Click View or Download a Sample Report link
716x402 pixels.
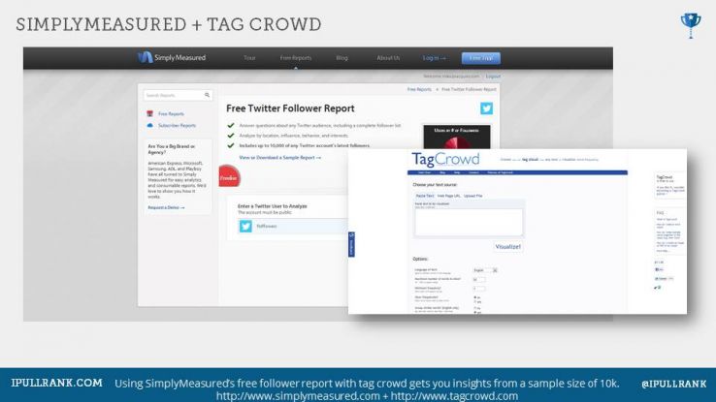click(x=279, y=157)
